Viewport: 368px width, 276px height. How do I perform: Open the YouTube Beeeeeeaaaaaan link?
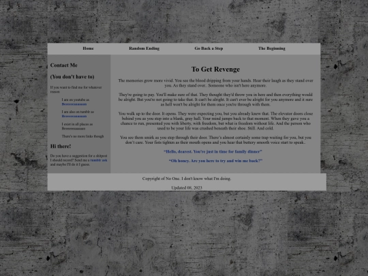coord(74,104)
